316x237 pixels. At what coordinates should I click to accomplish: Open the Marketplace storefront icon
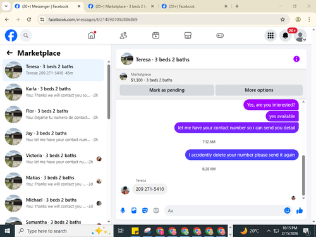pyautogui.click(x=188, y=35)
